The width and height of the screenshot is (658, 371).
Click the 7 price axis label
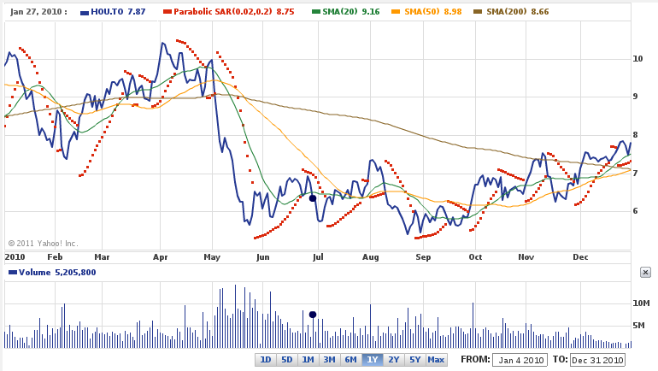point(635,173)
